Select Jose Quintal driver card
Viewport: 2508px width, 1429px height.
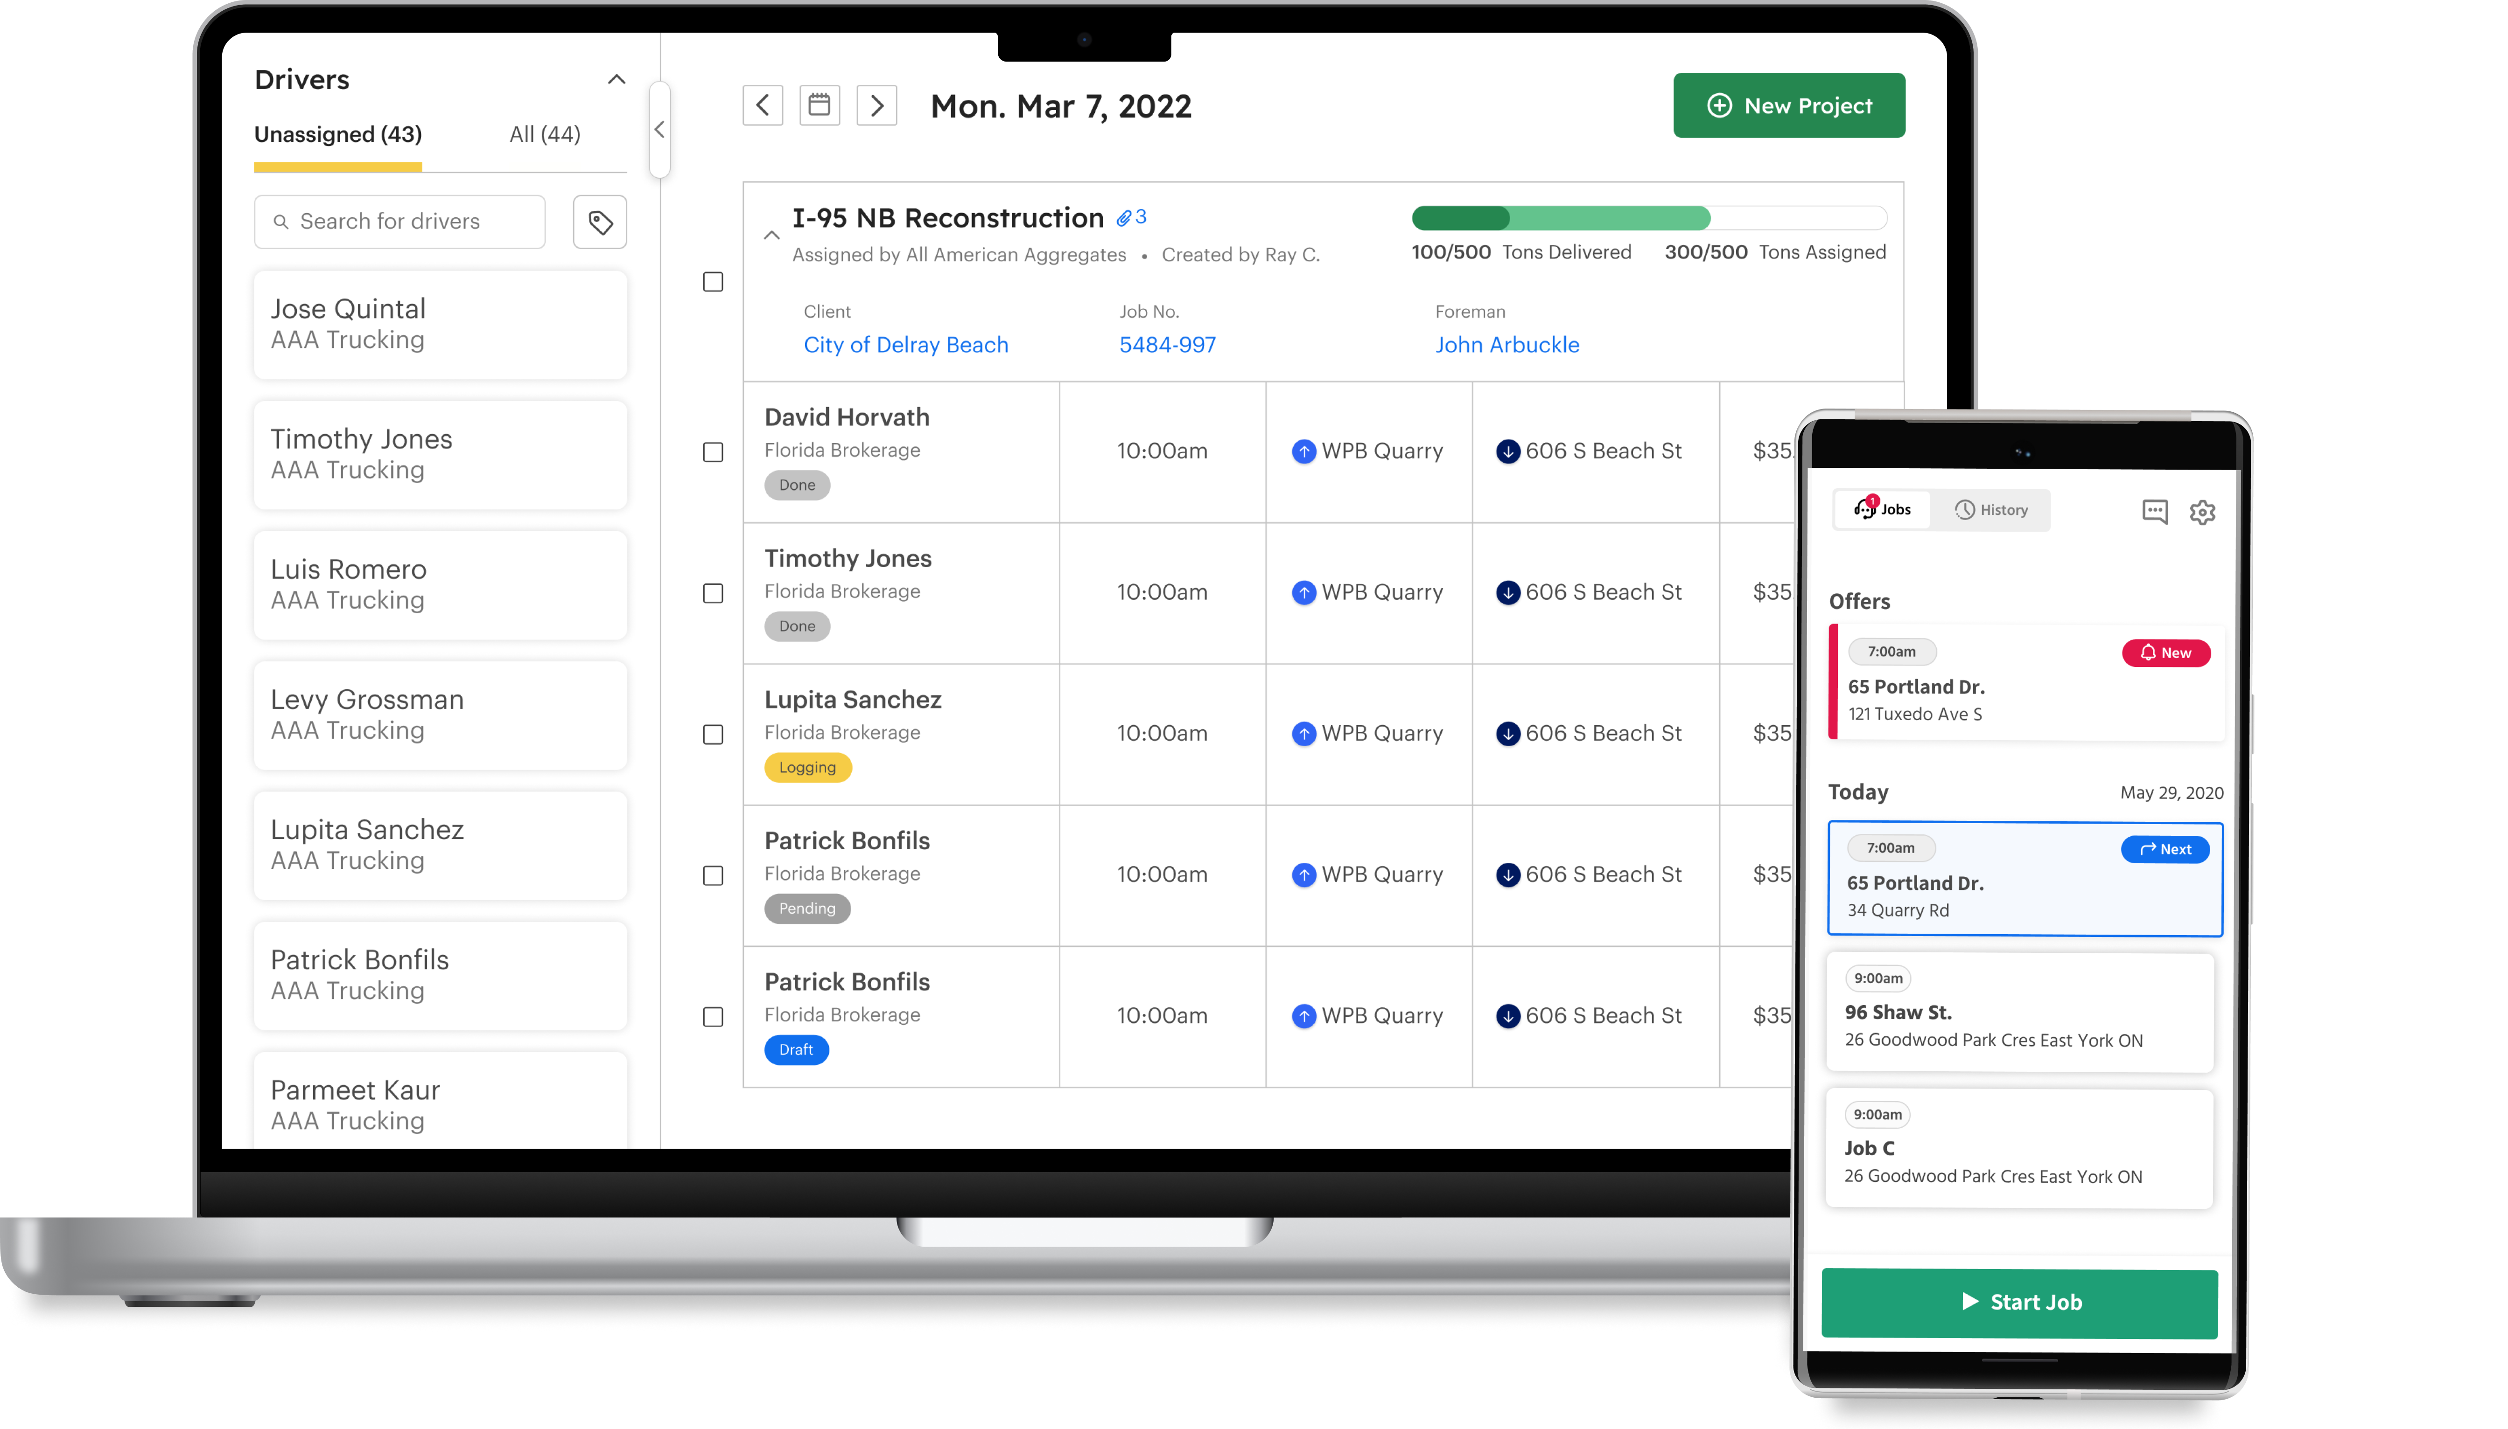[440, 325]
